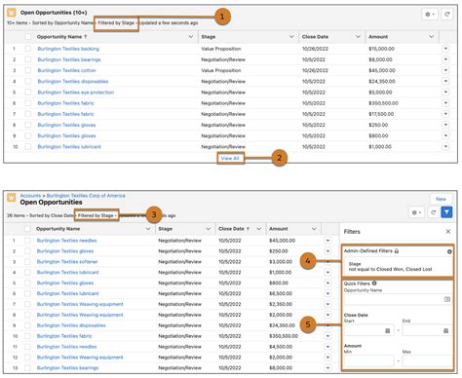Check bottom list $2,350.00 Weaving equipment row
Viewport: 462px width, 378px height.
pyautogui.click(x=27, y=304)
